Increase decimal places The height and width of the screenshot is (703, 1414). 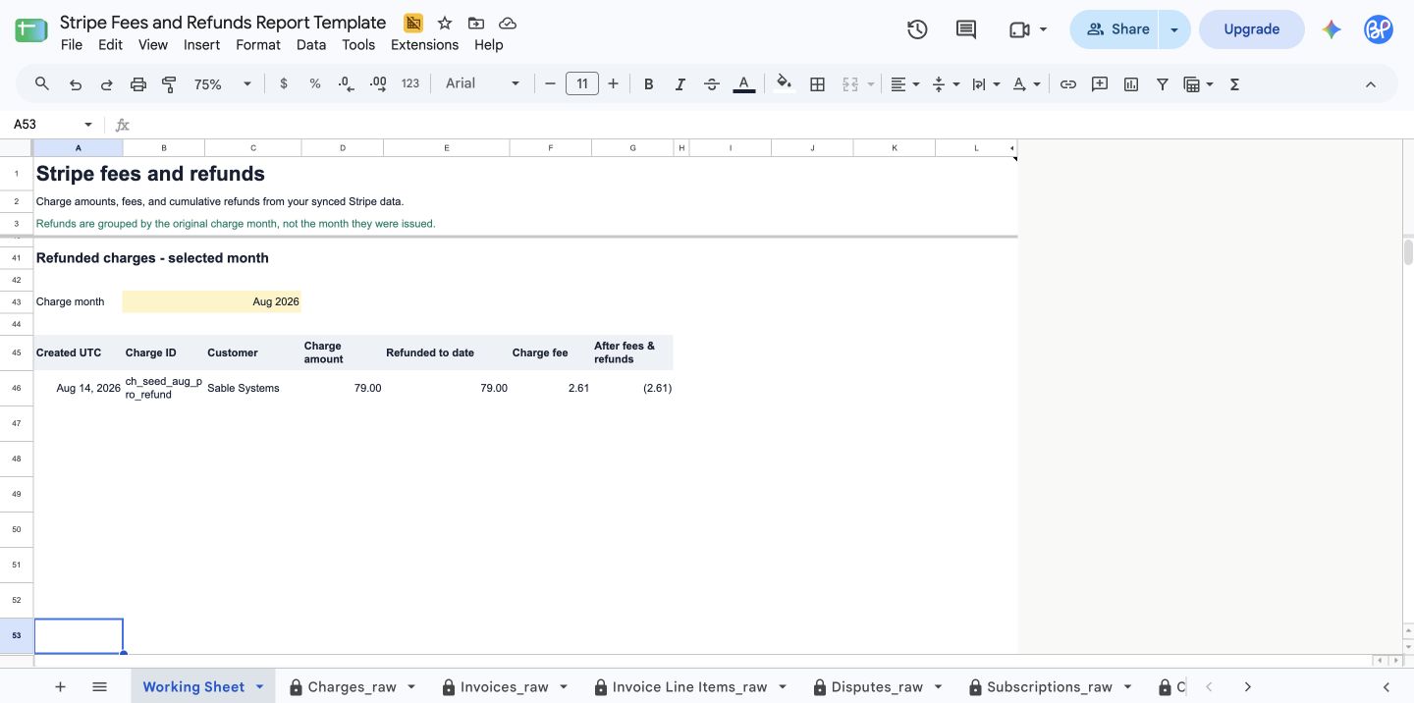pos(378,84)
